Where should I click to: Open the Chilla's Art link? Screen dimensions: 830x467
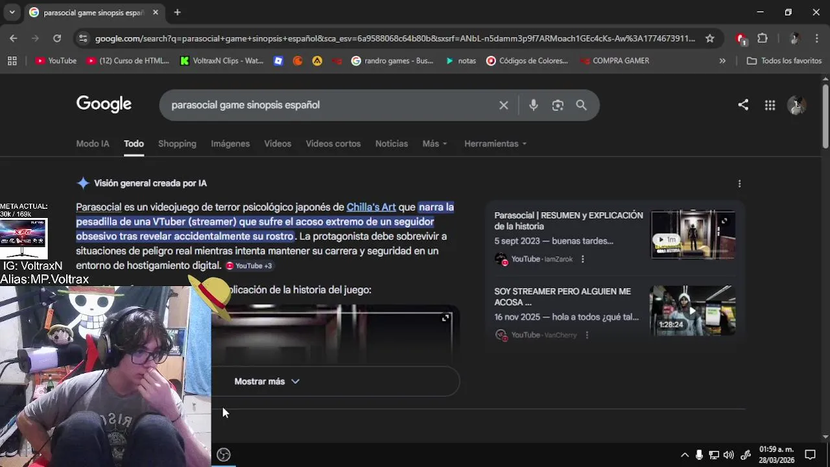coord(371,208)
